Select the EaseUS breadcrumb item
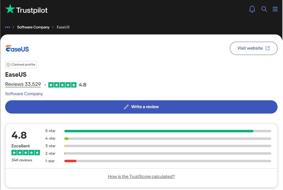 (x=63, y=27)
